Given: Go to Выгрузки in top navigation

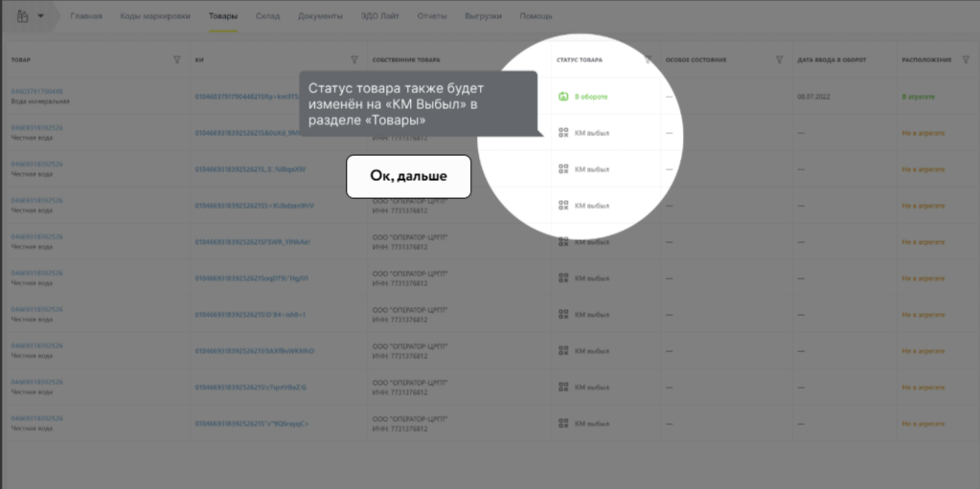Looking at the screenshot, I should coord(483,16).
